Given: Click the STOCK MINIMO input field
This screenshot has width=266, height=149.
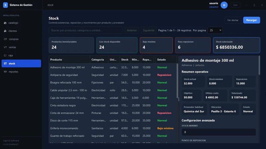Looking at the screenshot, I should (219, 132).
